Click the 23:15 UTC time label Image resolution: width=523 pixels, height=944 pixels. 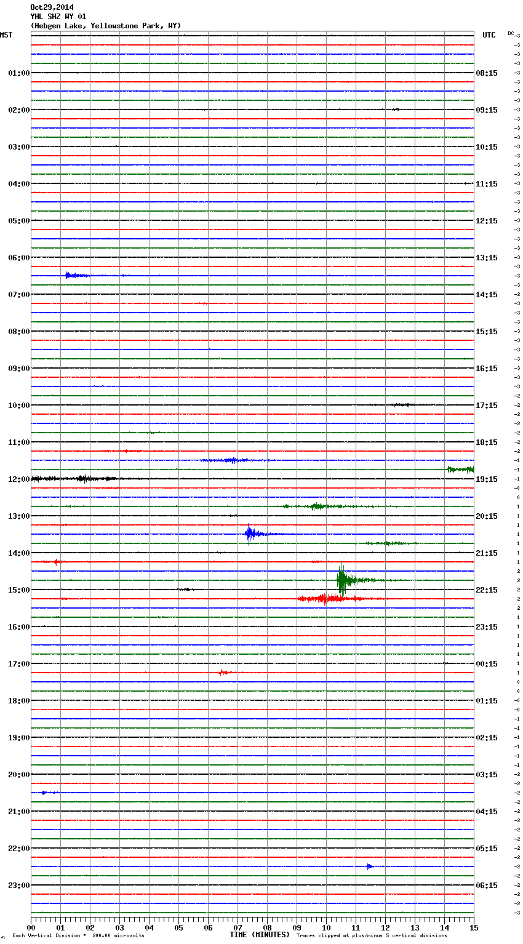click(x=487, y=627)
